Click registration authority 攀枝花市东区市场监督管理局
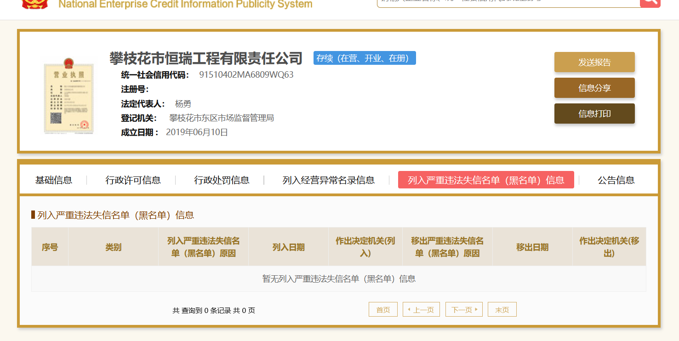This screenshot has width=679, height=341. [222, 118]
